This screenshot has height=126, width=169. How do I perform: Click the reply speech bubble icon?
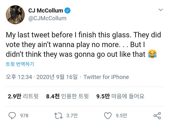12,115
